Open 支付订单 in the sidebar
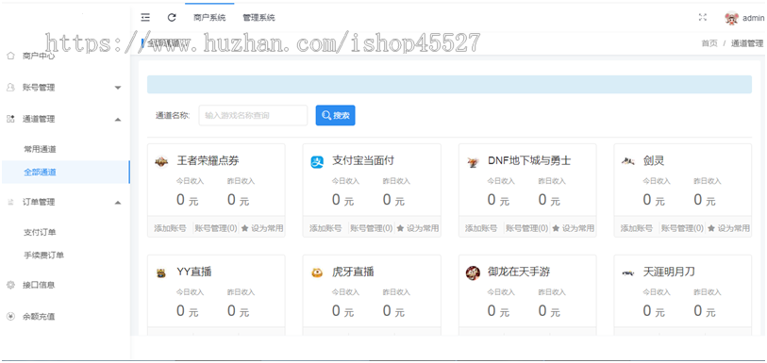The height and width of the screenshot is (363, 767). coord(40,233)
